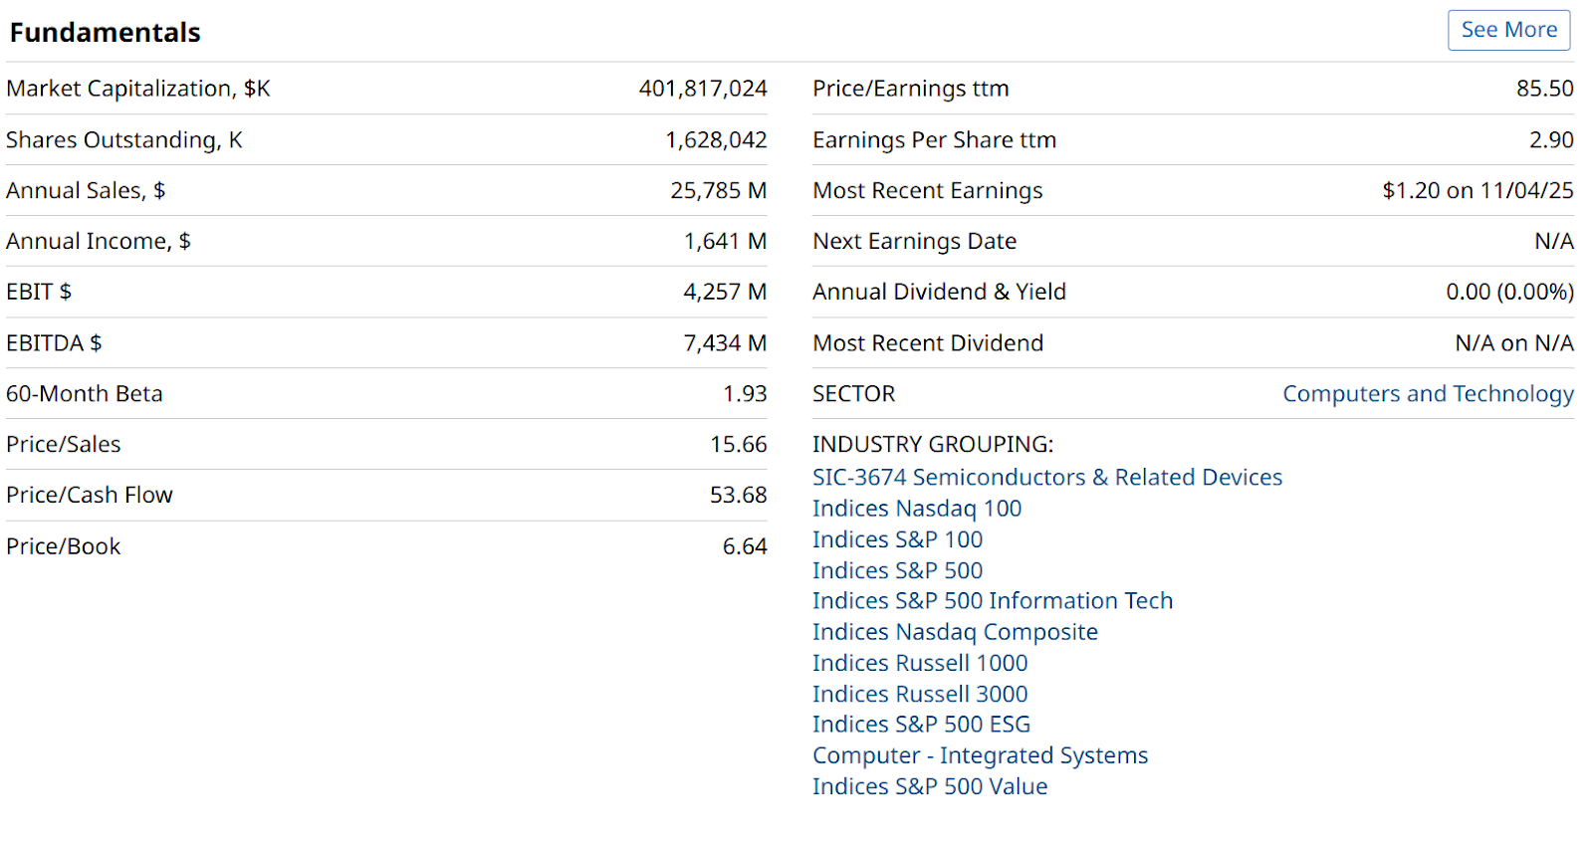Follow the Indices S&P 500 link
This screenshot has width=1593, height=844.
click(897, 570)
